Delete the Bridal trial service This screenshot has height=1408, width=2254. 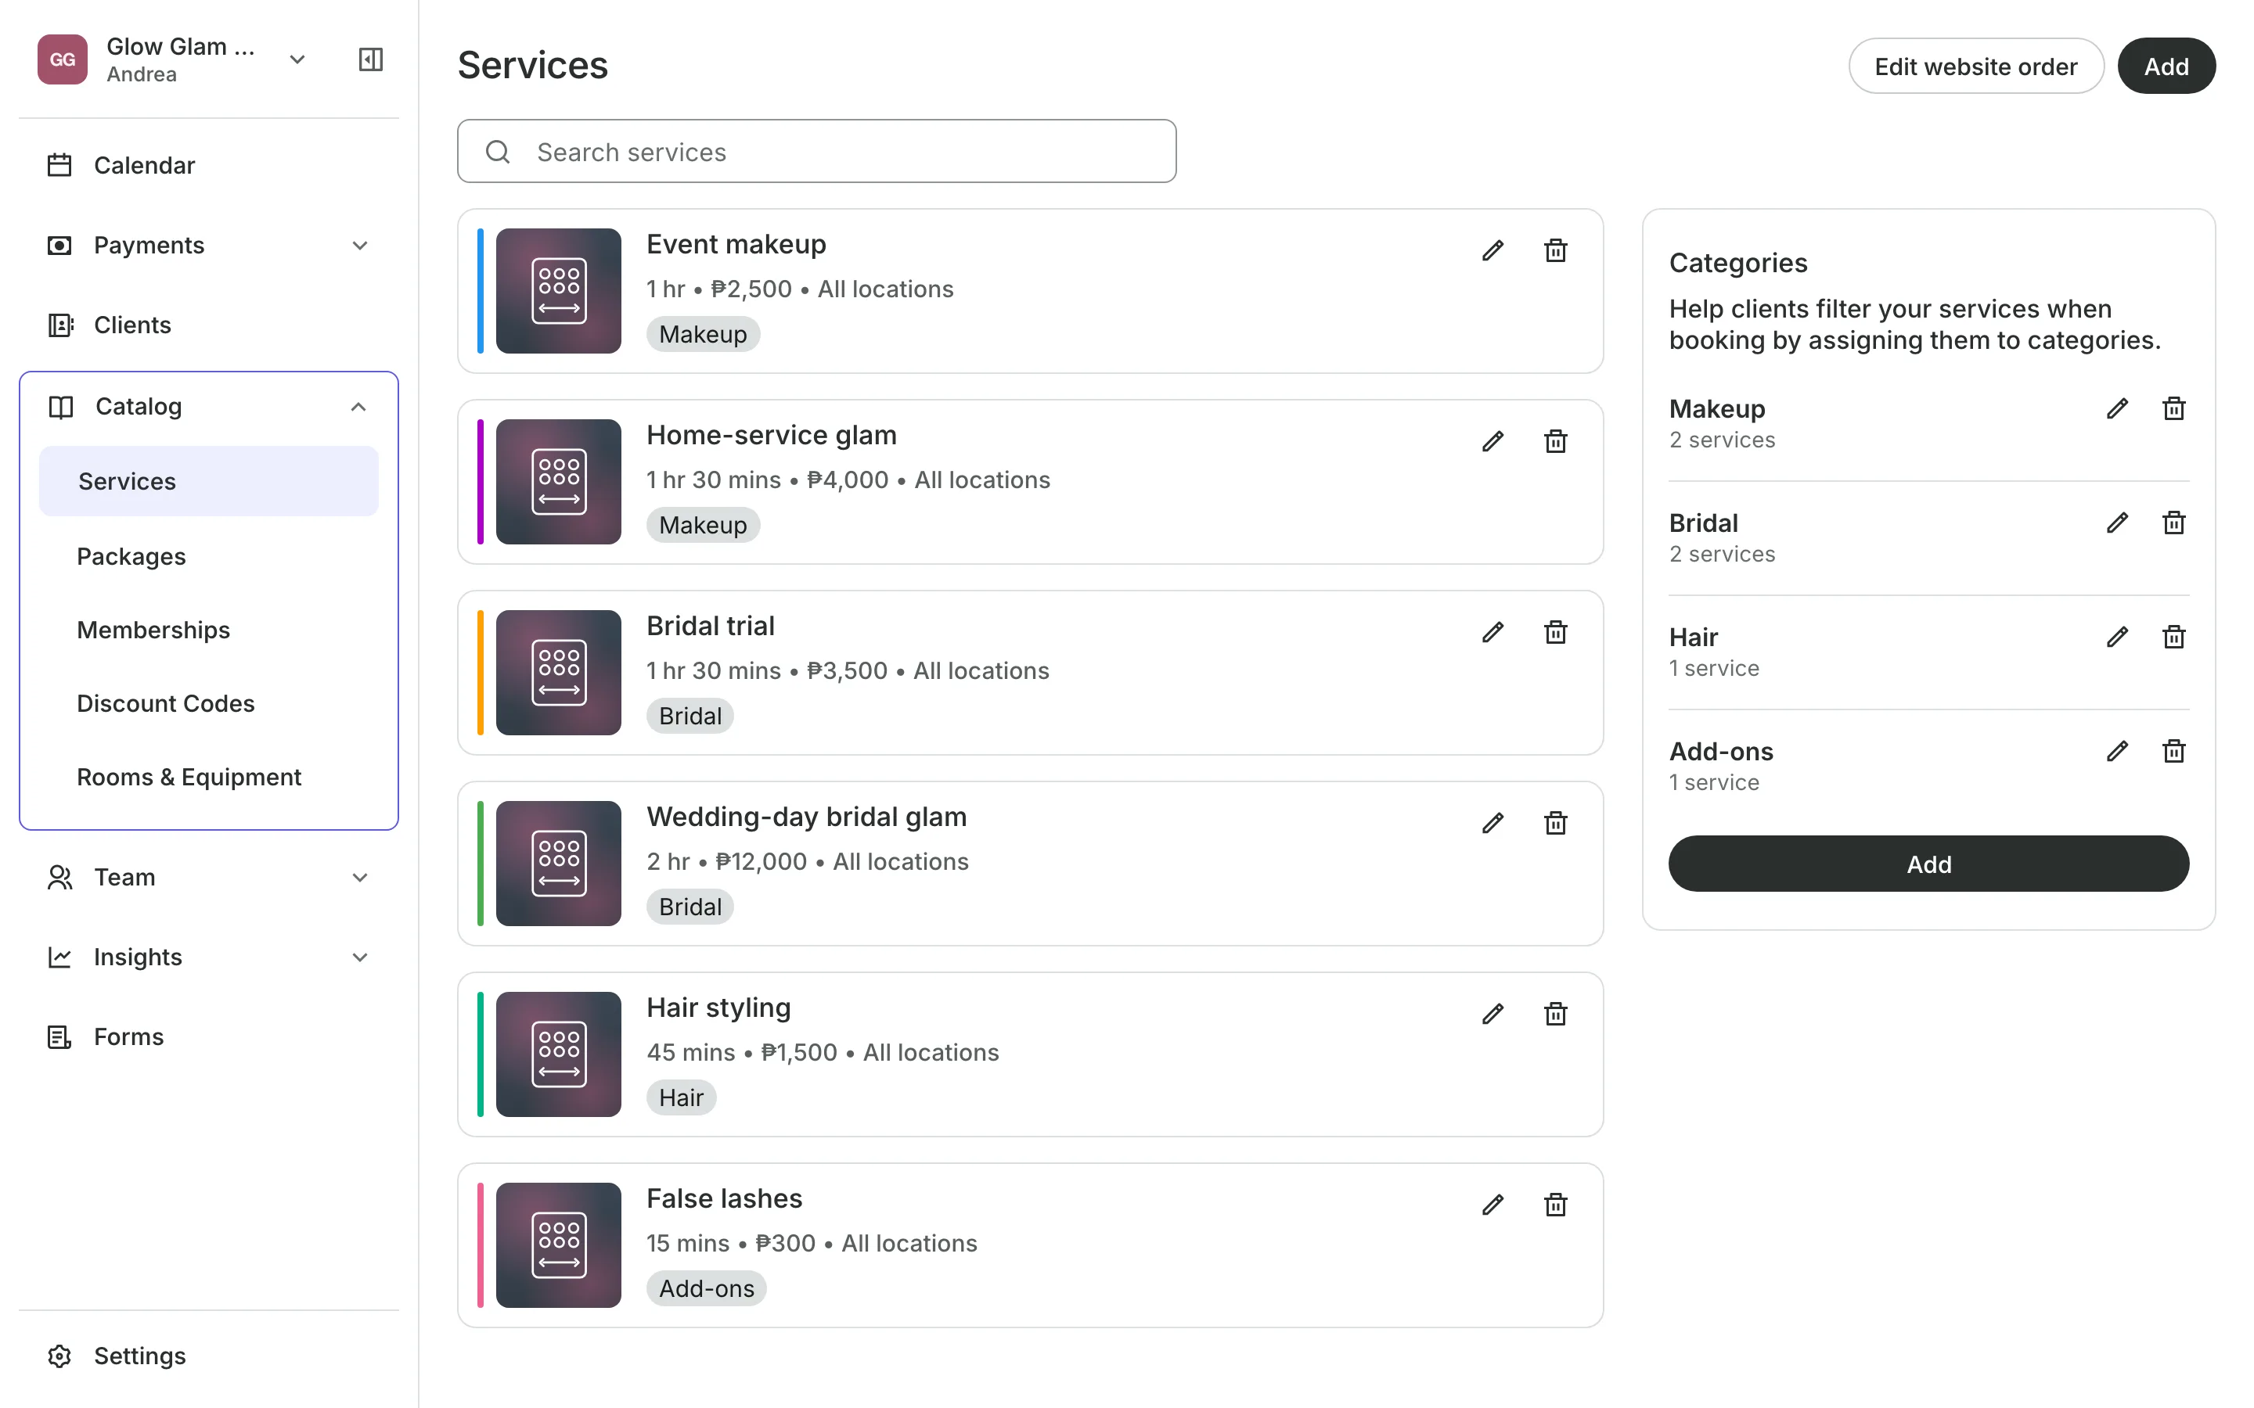pyautogui.click(x=1555, y=632)
